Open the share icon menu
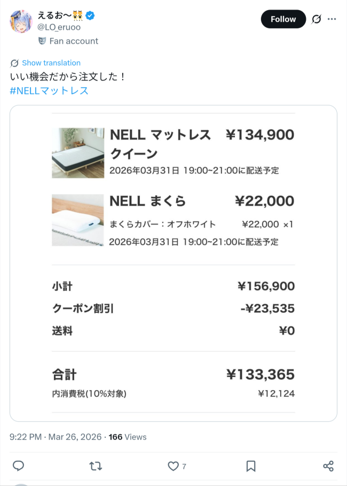Screen dimensions: 347x486 click(328, 466)
